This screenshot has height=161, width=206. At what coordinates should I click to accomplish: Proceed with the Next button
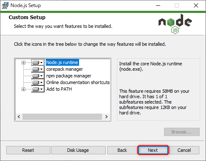[153, 150]
